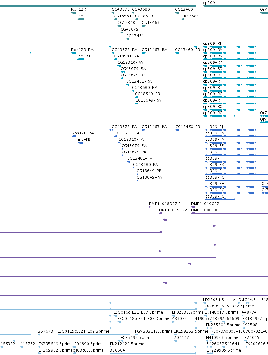Click polypeptide CG43678-PA
The height and width of the screenshot is (355, 268).
pyautogui.click(x=124, y=127)
